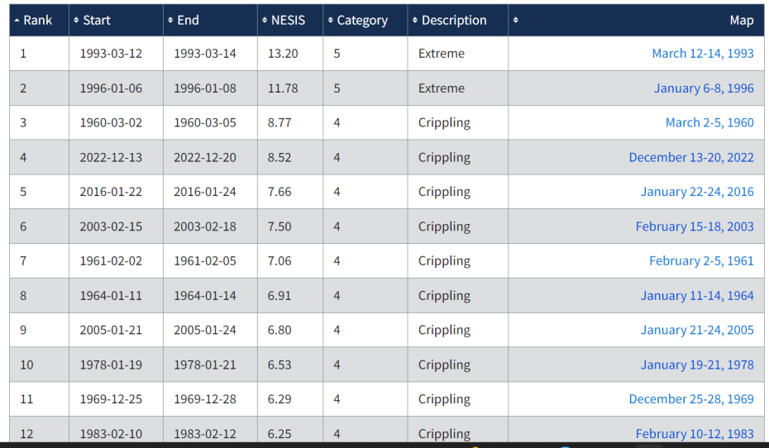The height and width of the screenshot is (448, 769).
Task: Click the sort arrows icon beside Start
Action: point(77,20)
